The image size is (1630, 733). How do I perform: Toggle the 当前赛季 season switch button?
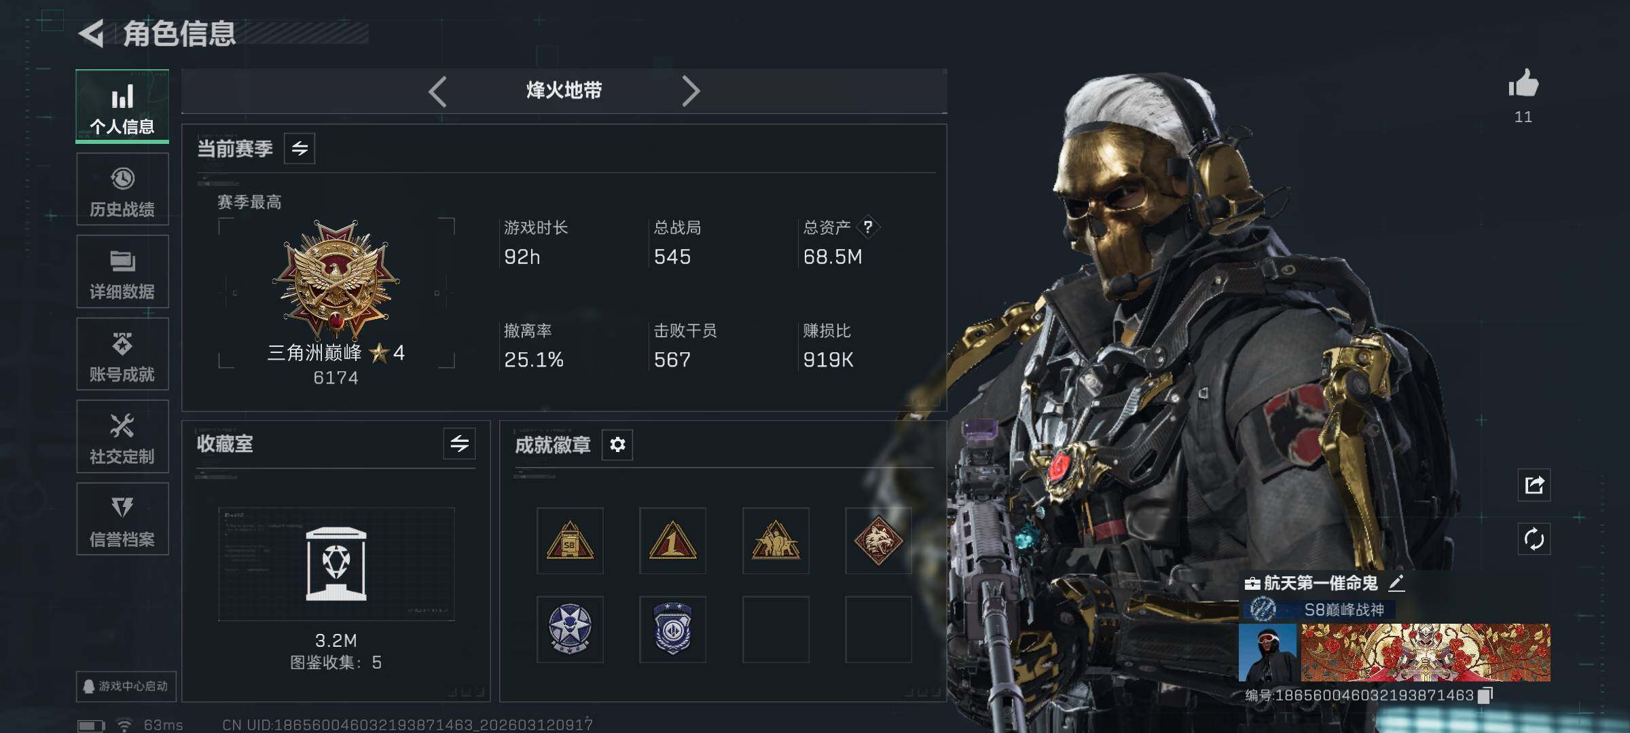(x=300, y=148)
